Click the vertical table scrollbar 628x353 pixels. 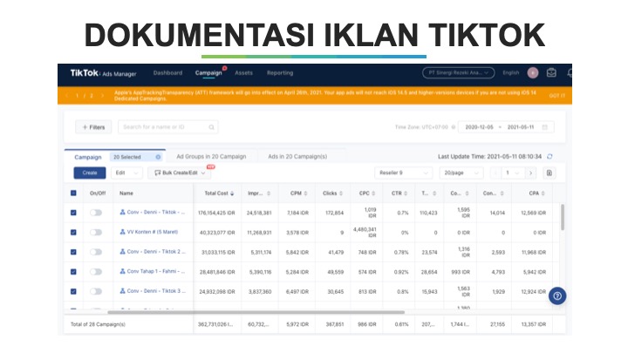563,217
